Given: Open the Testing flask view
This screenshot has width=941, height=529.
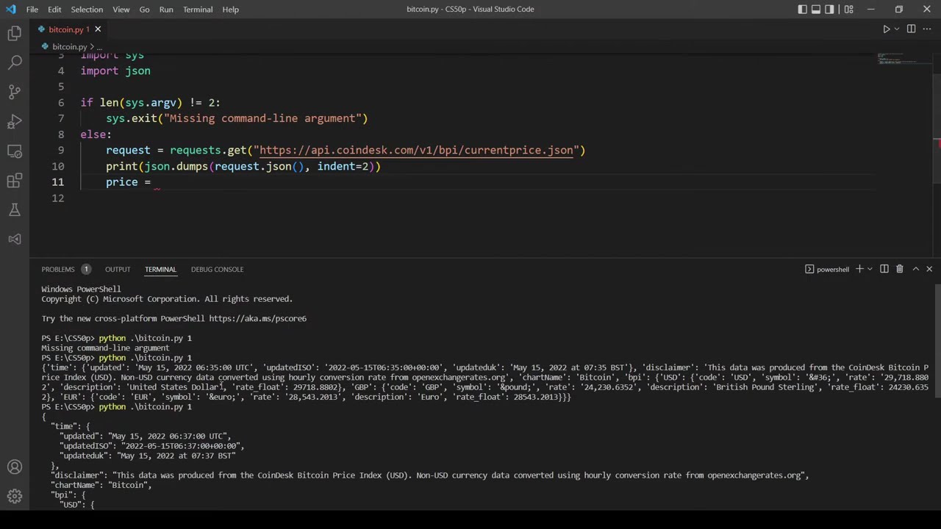Looking at the screenshot, I should click(x=15, y=209).
